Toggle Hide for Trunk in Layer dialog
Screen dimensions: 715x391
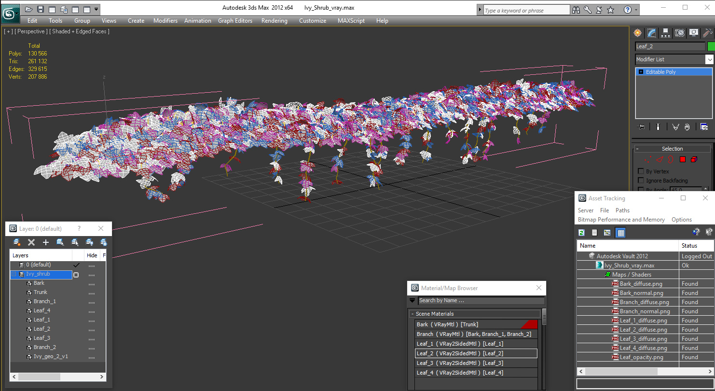pyautogui.click(x=91, y=293)
